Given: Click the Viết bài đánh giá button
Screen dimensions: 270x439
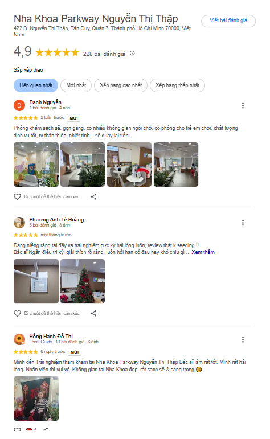Looking at the screenshot, I should click(228, 20).
